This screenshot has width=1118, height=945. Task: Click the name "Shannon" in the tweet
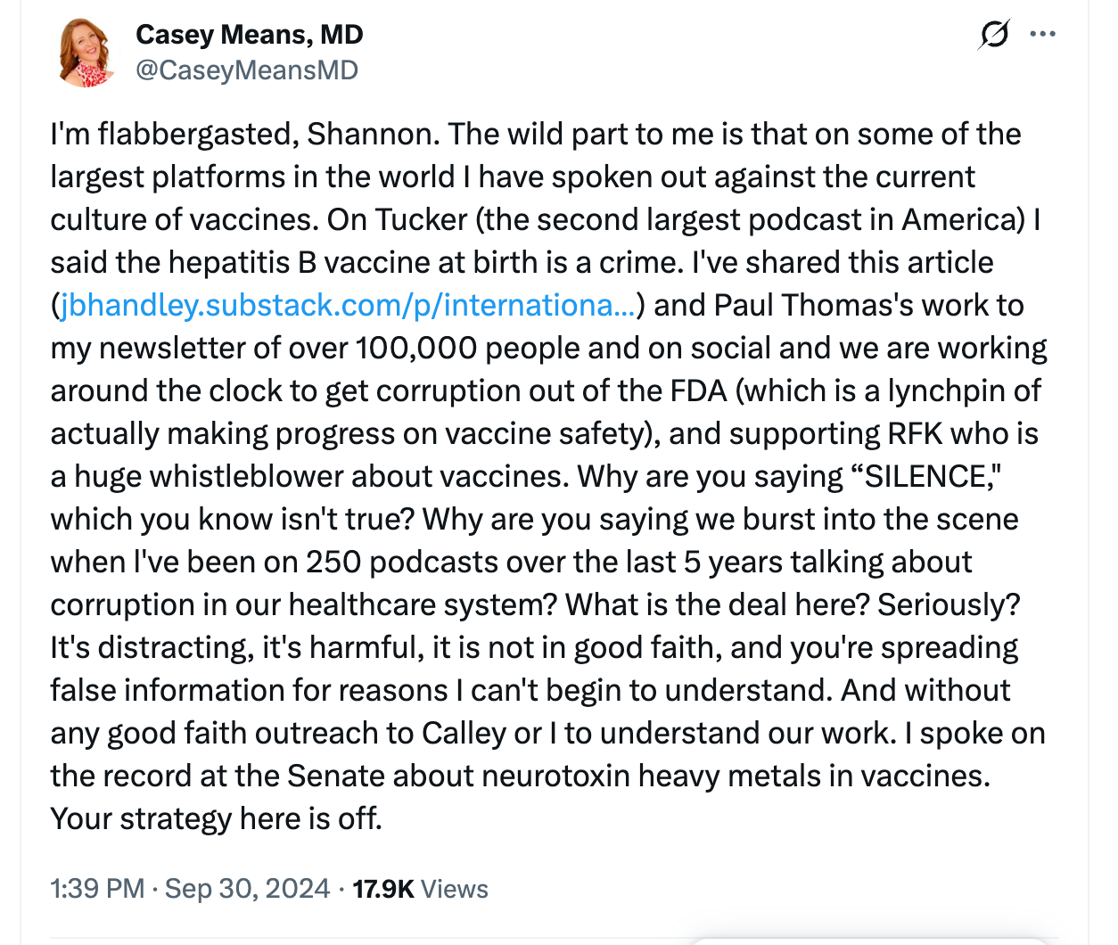click(369, 134)
